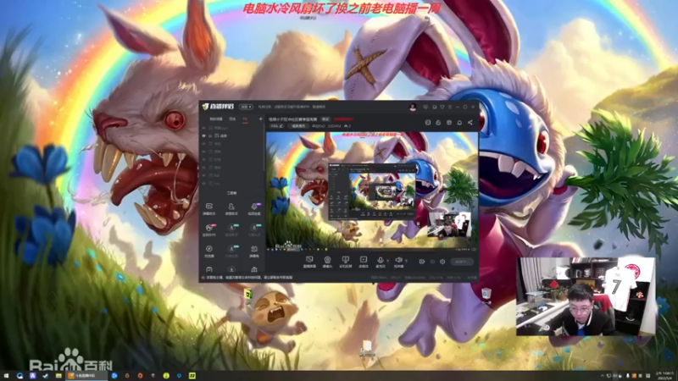This screenshot has width=678, height=381.
Task: Click the header icon just left of the bell
Action: 449,123
